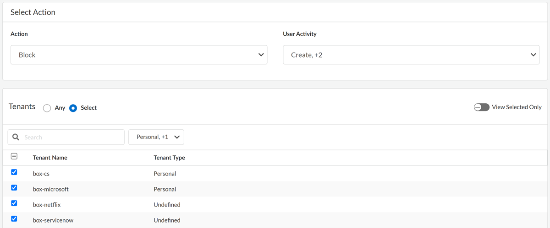Click the box-servicenow tenant name

(x=52, y=220)
